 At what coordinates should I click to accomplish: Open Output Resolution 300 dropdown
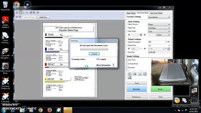pos(158,42)
